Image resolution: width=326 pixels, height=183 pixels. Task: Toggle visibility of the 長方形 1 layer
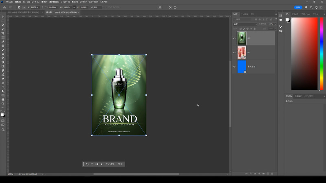coord(234,67)
